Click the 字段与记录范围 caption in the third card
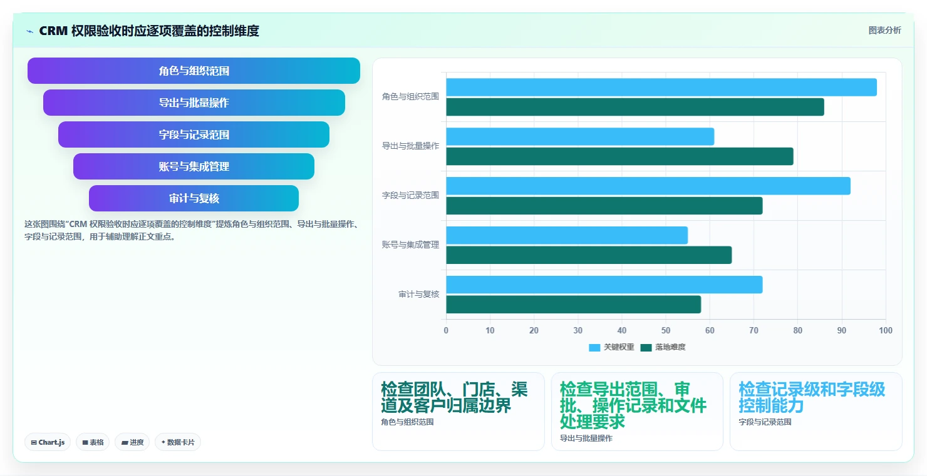The height and width of the screenshot is (476, 927). tap(765, 422)
